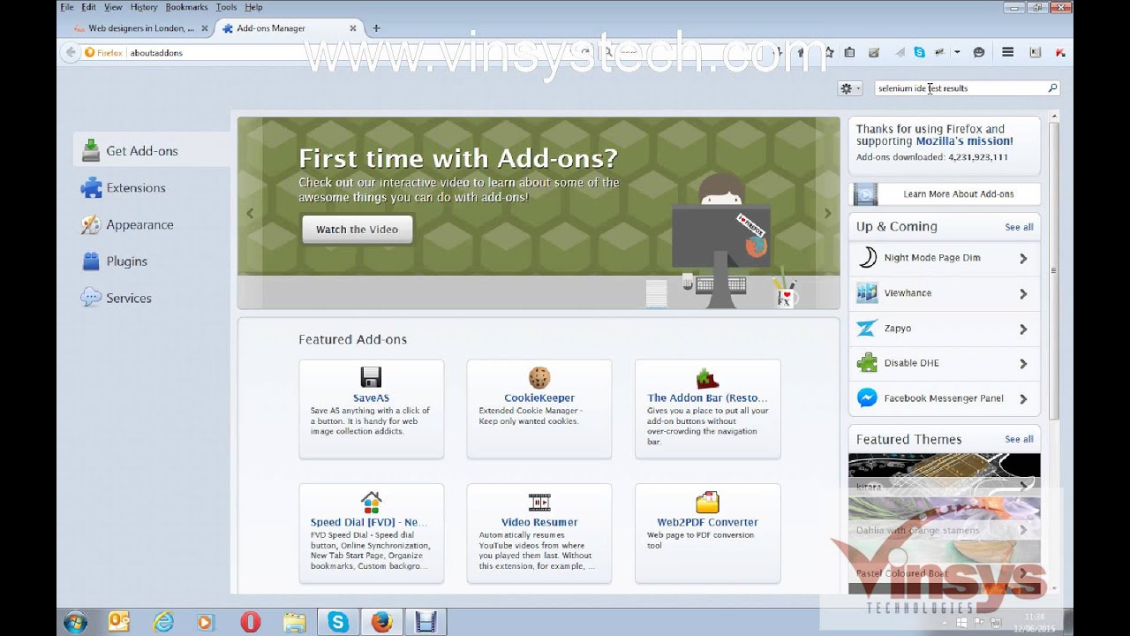1130x636 pixels.
Task: Open the File menu
Action: coord(67,7)
